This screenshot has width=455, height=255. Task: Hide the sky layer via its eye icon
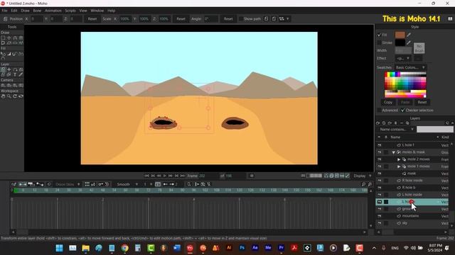coord(379,223)
